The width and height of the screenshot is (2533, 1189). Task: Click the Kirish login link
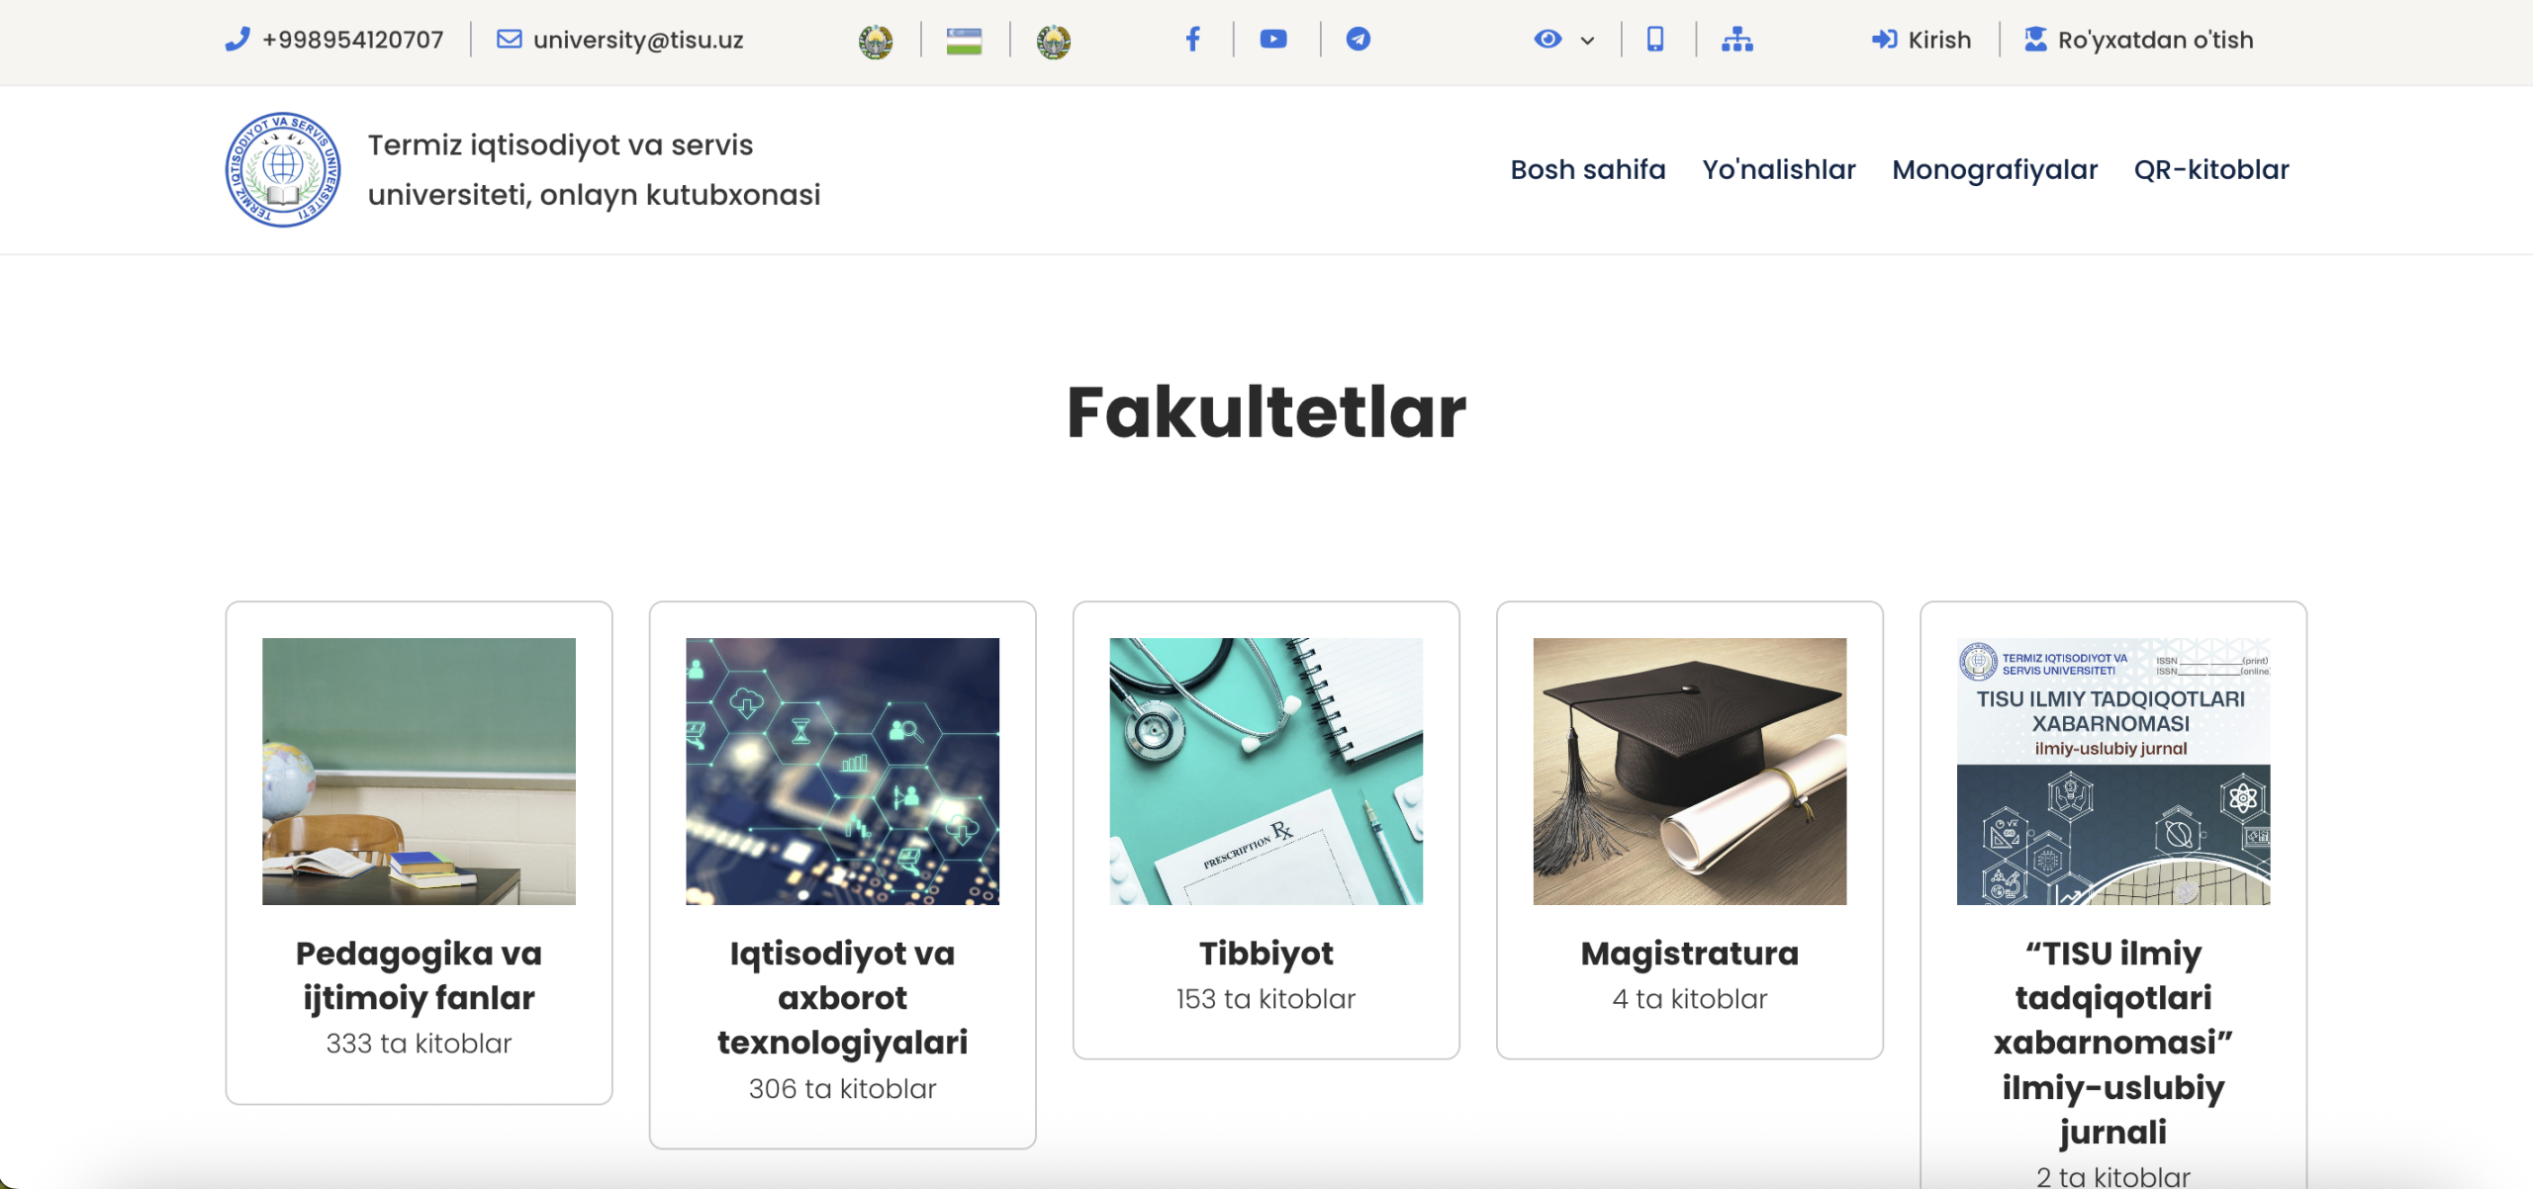(x=1923, y=40)
